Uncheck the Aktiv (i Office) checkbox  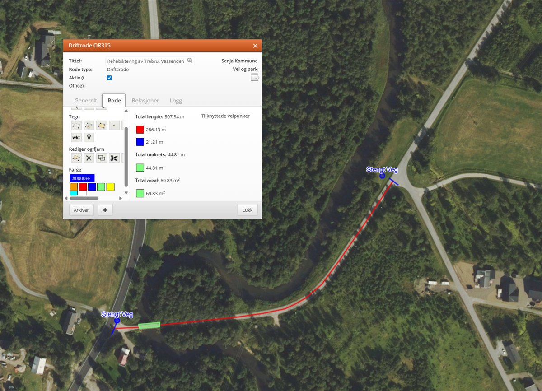point(109,78)
